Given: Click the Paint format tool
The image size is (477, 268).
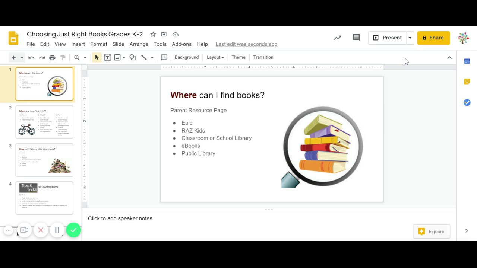Looking at the screenshot, I should point(63,57).
